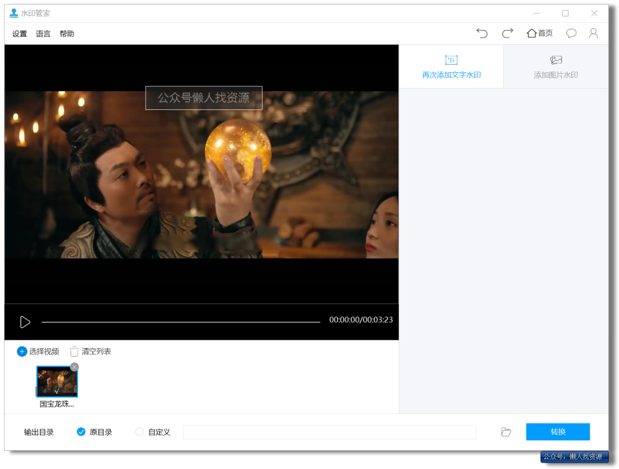619x469 pixels.
Task: Open the feedback chat bubble icon
Action: tap(571, 33)
